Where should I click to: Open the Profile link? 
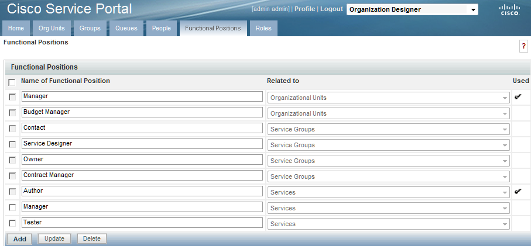click(305, 9)
